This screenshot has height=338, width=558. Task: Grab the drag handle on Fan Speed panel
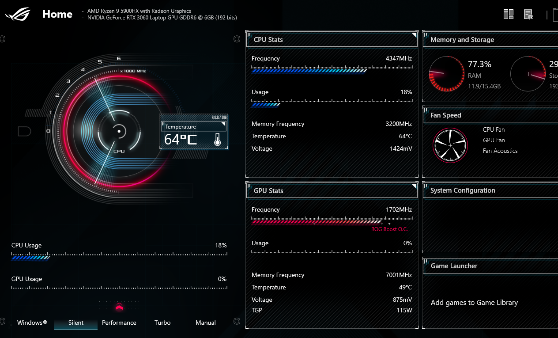[x=426, y=110]
